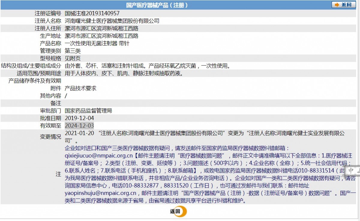
Task: Click registrant name 河南曙光健士医疗器械集团股份有限公司
Action: (x=112, y=21)
